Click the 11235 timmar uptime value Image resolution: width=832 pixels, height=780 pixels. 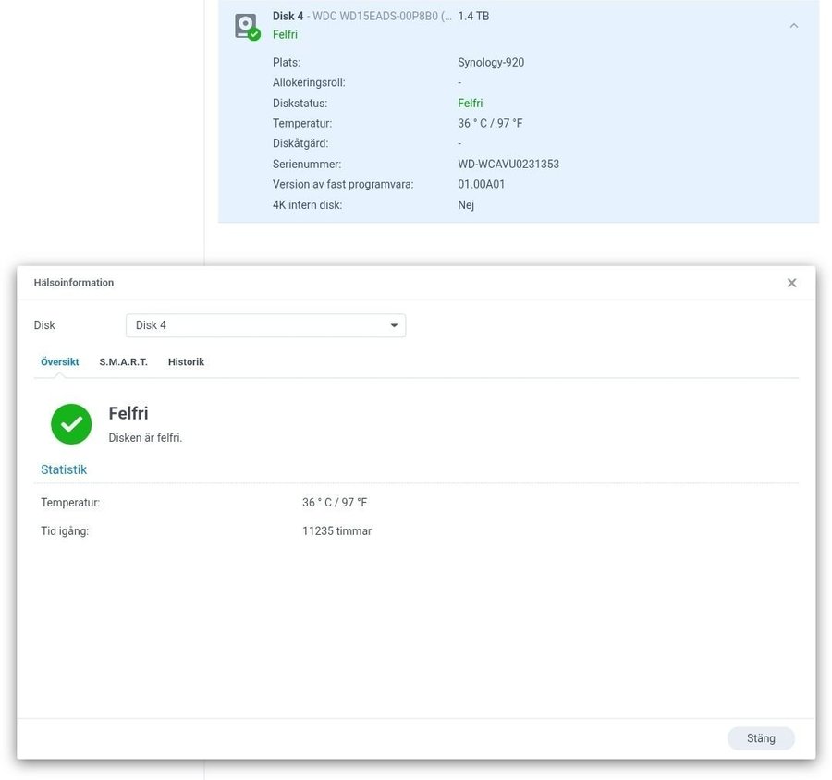pos(336,531)
